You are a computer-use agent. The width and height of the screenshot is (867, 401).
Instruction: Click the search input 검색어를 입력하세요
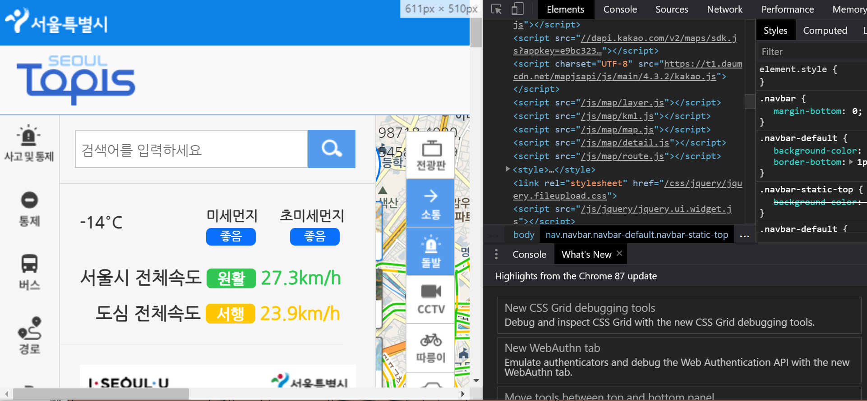[191, 149]
